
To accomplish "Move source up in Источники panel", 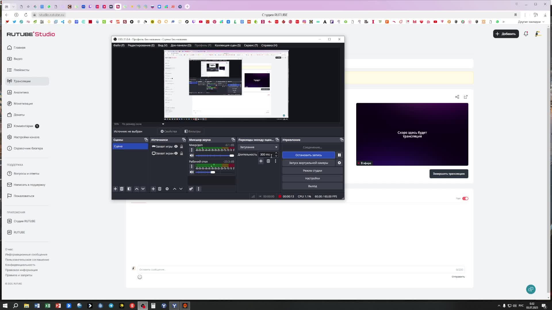I will 175,189.
